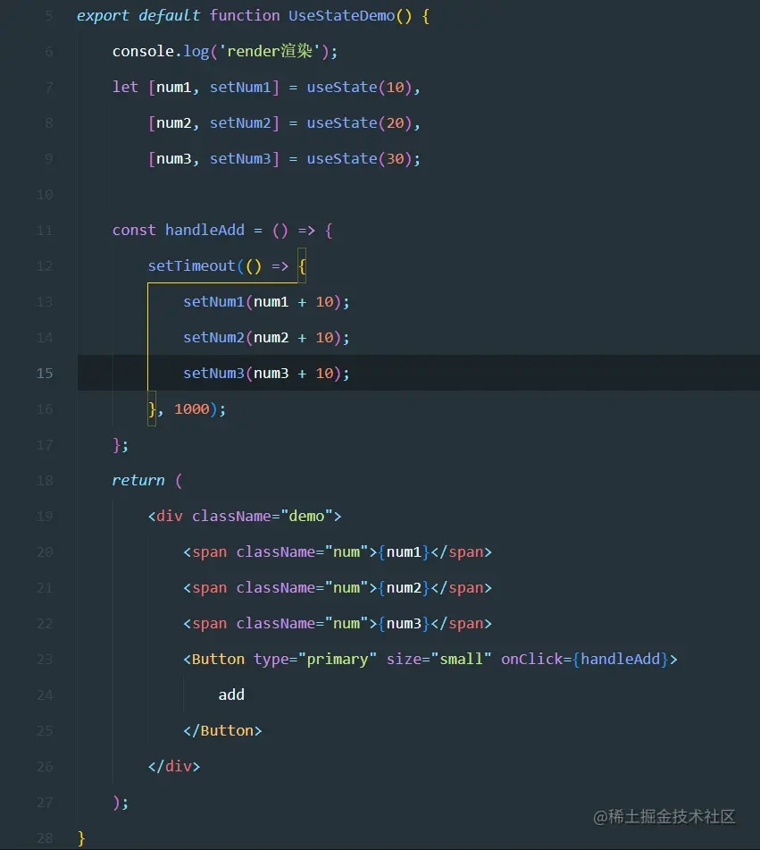Click the 'add' button label text
Screen dimensions: 760x850
[231, 695]
